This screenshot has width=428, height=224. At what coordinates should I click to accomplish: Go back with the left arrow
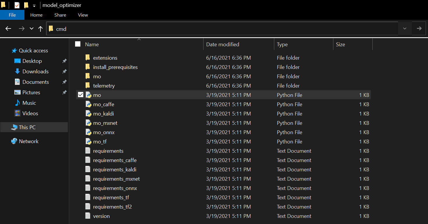[8, 29]
